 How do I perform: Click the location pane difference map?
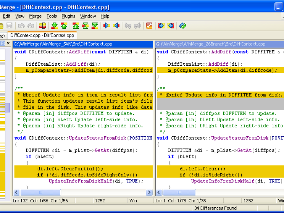pos(2,124)
